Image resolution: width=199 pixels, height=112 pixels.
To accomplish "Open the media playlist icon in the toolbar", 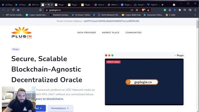I will [185, 10].
